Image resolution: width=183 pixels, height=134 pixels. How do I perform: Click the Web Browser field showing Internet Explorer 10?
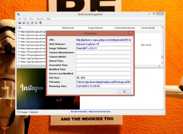tap(103, 44)
